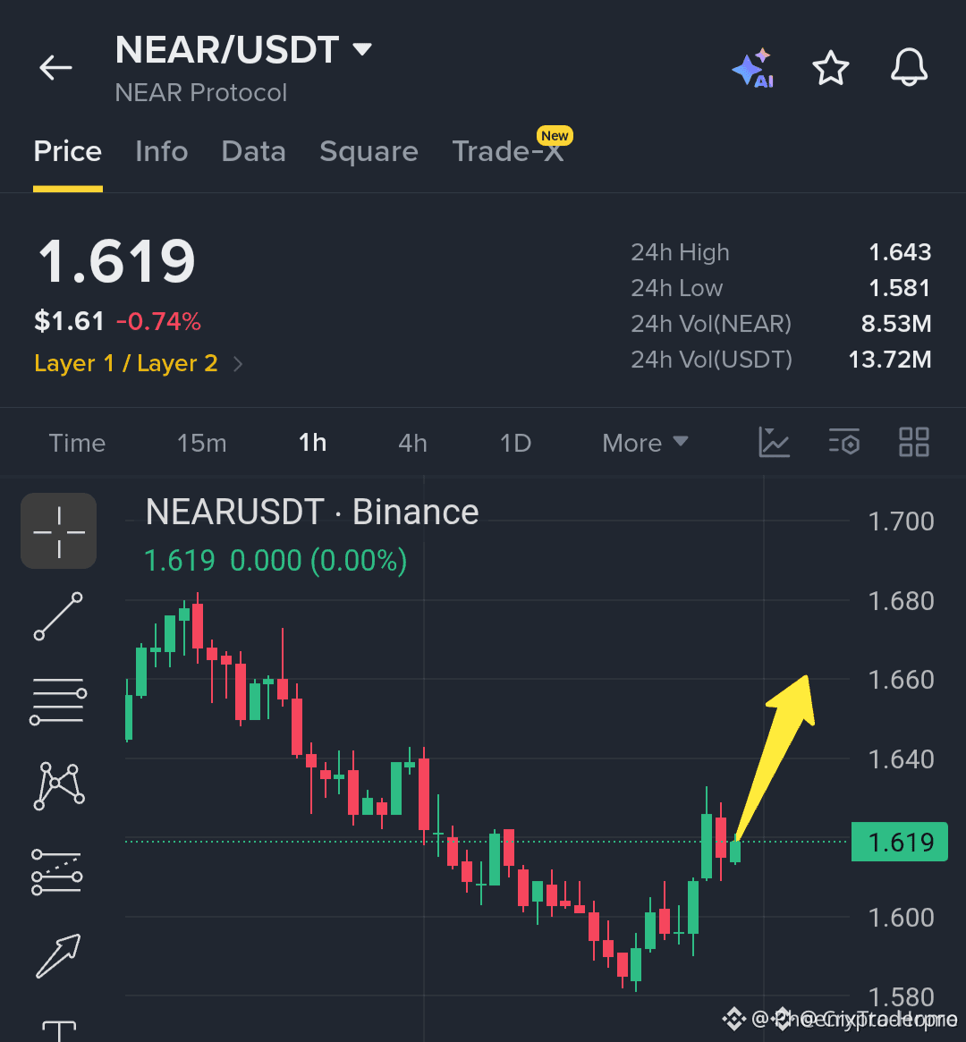Screen dimensions: 966x1042
Task: Open the Trade-X tab
Action: click(508, 151)
